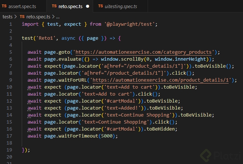Click '#cartModal' string on line 12
Image resolution: width=243 pixels, height=164 pixels.
121,101
